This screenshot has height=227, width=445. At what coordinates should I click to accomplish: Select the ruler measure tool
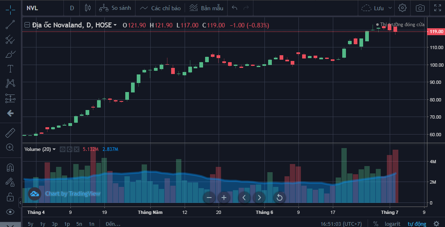click(10, 133)
